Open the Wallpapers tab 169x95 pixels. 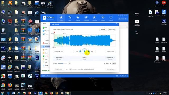pos(86,18)
